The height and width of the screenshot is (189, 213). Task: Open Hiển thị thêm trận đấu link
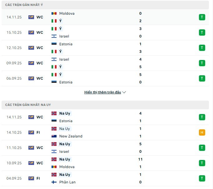point(102,92)
